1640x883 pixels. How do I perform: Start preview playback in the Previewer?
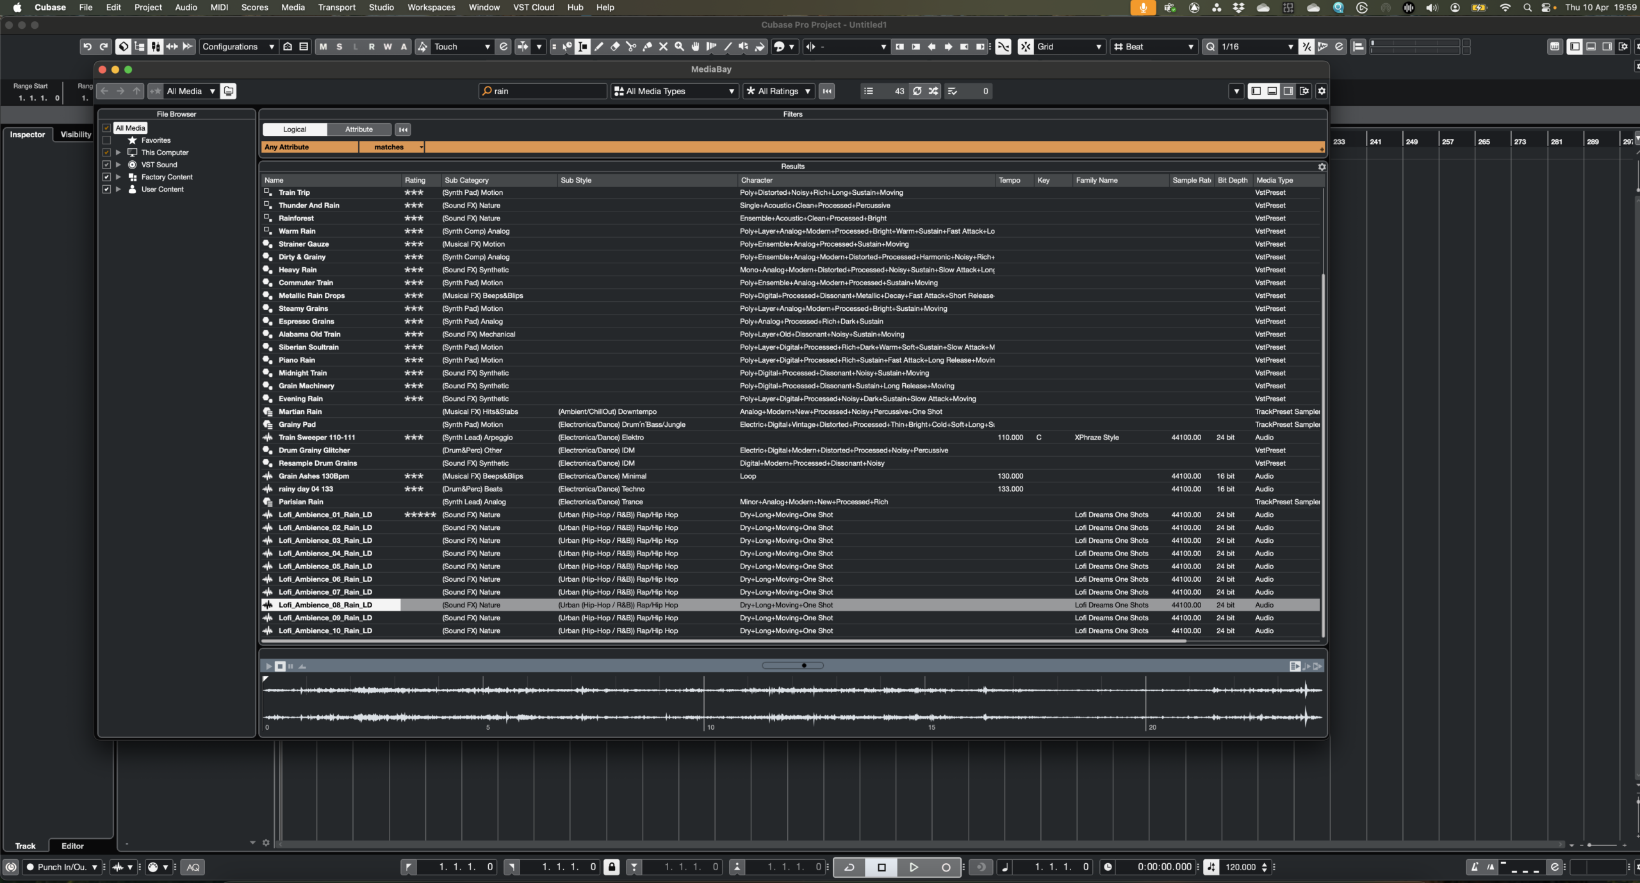pos(269,666)
